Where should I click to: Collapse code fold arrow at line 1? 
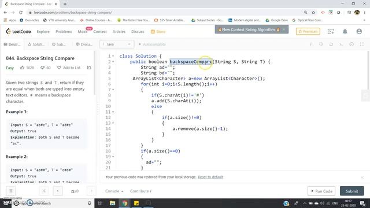tap(113, 56)
